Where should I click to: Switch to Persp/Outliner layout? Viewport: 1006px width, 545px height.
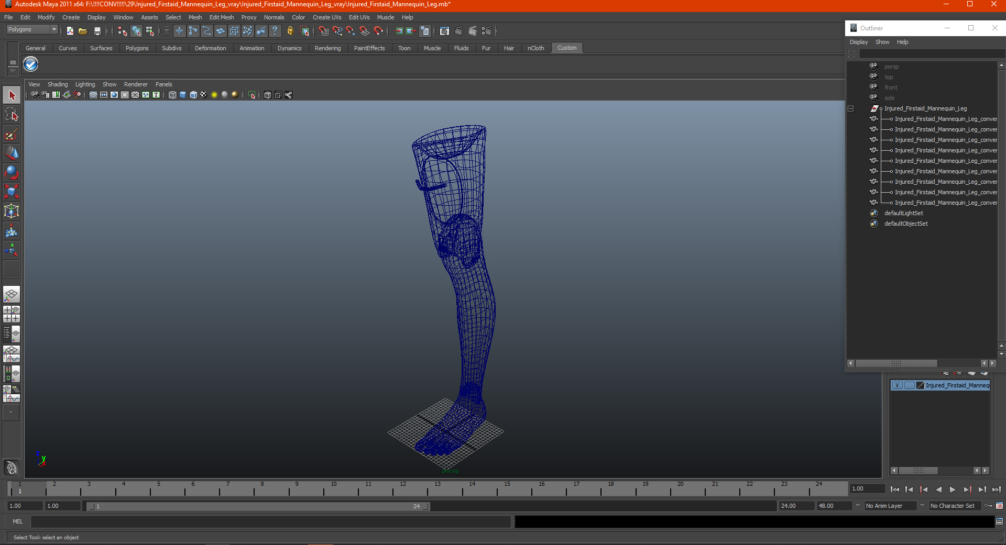[x=12, y=334]
